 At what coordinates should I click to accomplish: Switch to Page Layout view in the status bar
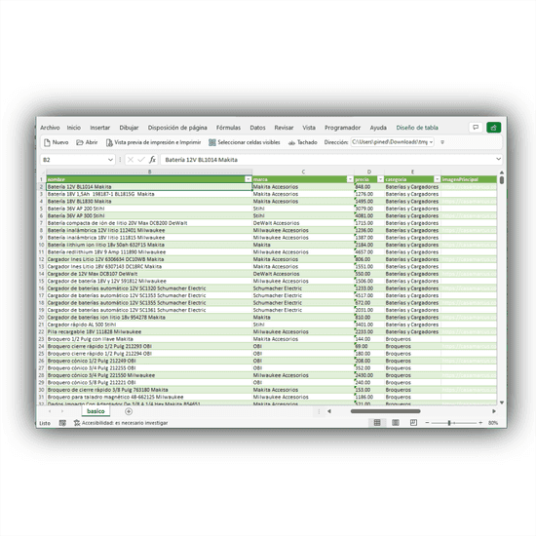(396, 423)
